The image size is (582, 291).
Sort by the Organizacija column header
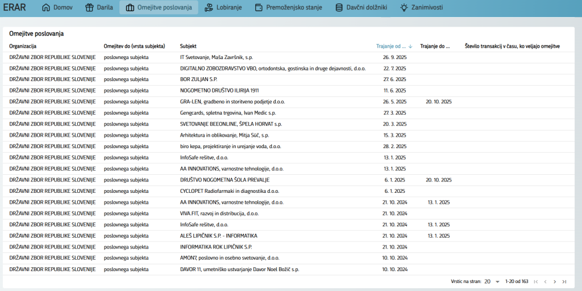tap(23, 46)
